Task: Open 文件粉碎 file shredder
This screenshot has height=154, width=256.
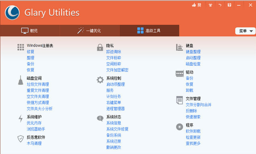Action: [114, 58]
